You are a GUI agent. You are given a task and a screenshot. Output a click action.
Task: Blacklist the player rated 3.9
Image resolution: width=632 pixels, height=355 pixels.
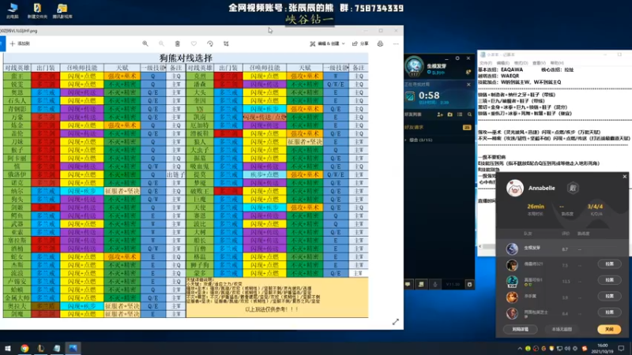pos(609,296)
